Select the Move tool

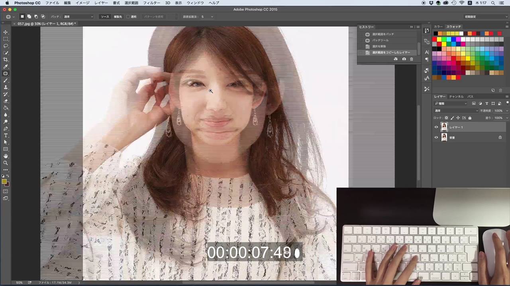coord(6,32)
